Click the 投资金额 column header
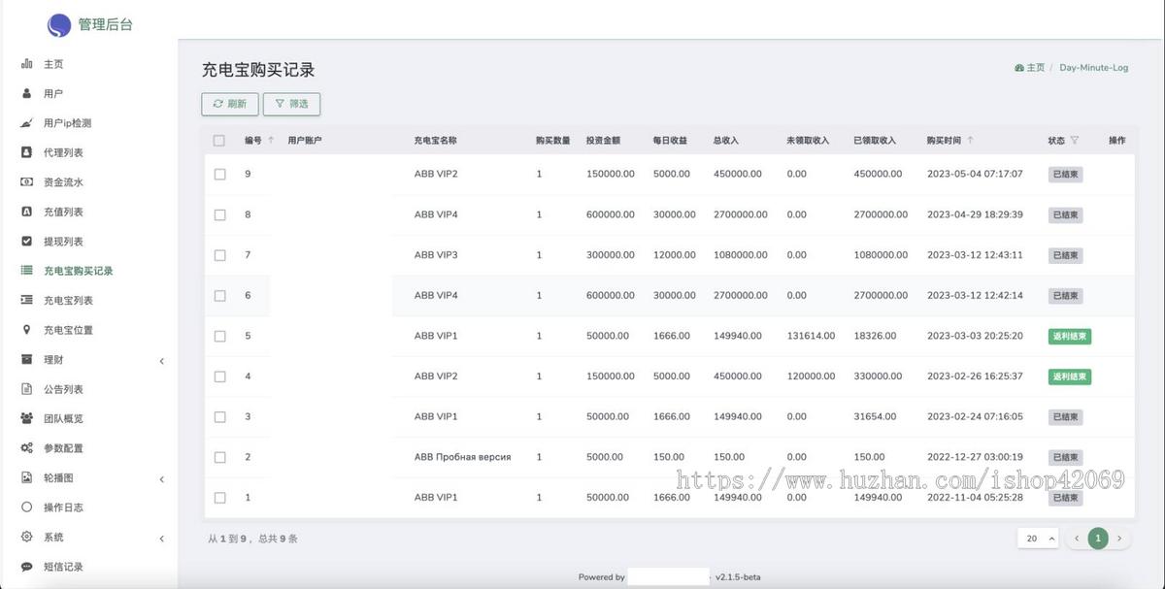This screenshot has width=1165, height=589. click(x=603, y=141)
